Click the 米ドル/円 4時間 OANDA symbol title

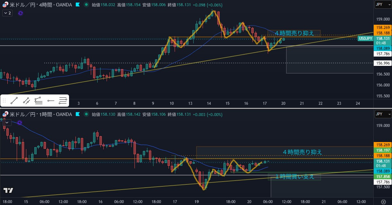(40, 5)
